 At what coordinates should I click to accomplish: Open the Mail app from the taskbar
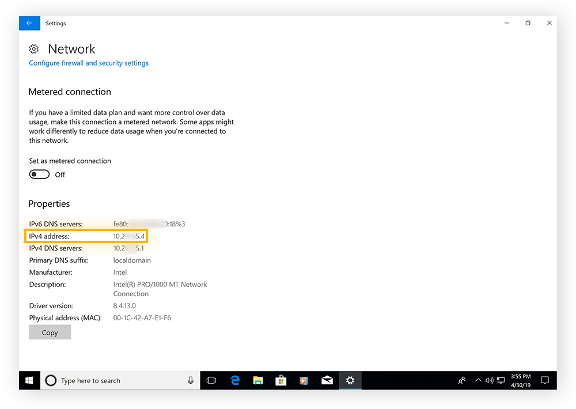pyautogui.click(x=327, y=380)
